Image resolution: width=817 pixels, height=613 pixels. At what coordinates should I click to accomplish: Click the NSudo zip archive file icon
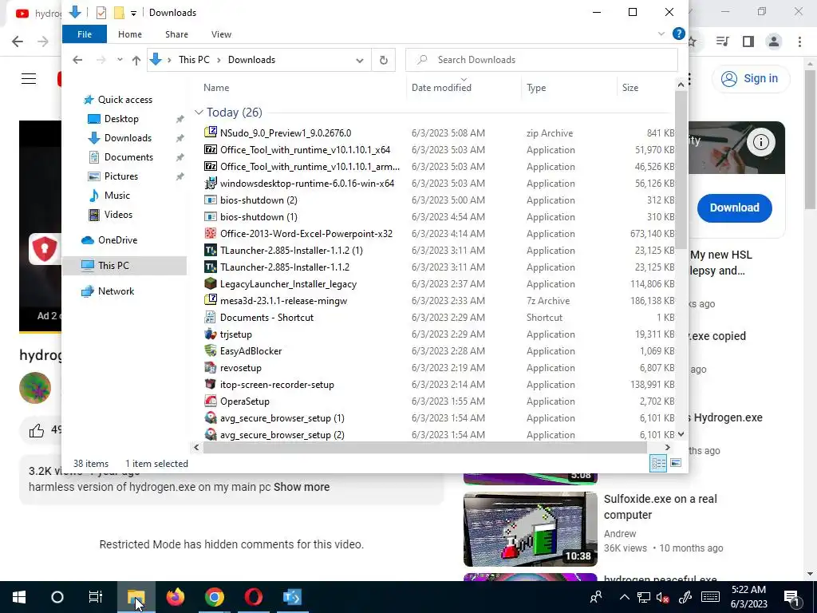(x=211, y=132)
